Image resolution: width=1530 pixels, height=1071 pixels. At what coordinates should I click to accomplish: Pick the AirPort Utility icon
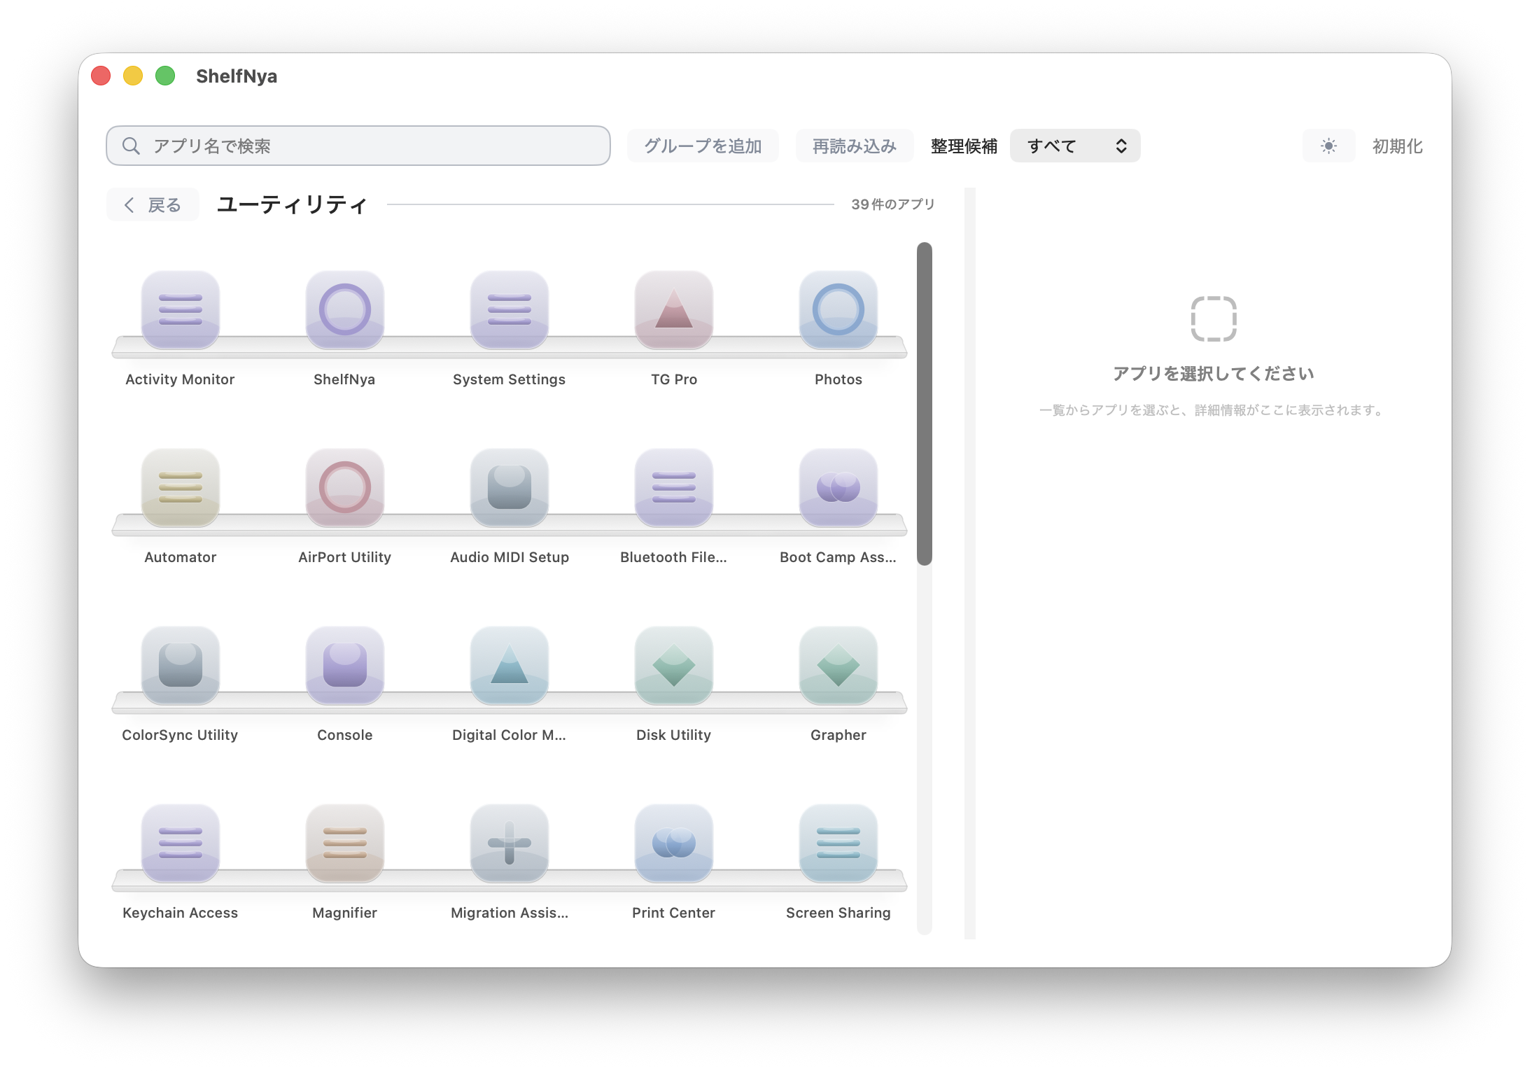point(344,487)
